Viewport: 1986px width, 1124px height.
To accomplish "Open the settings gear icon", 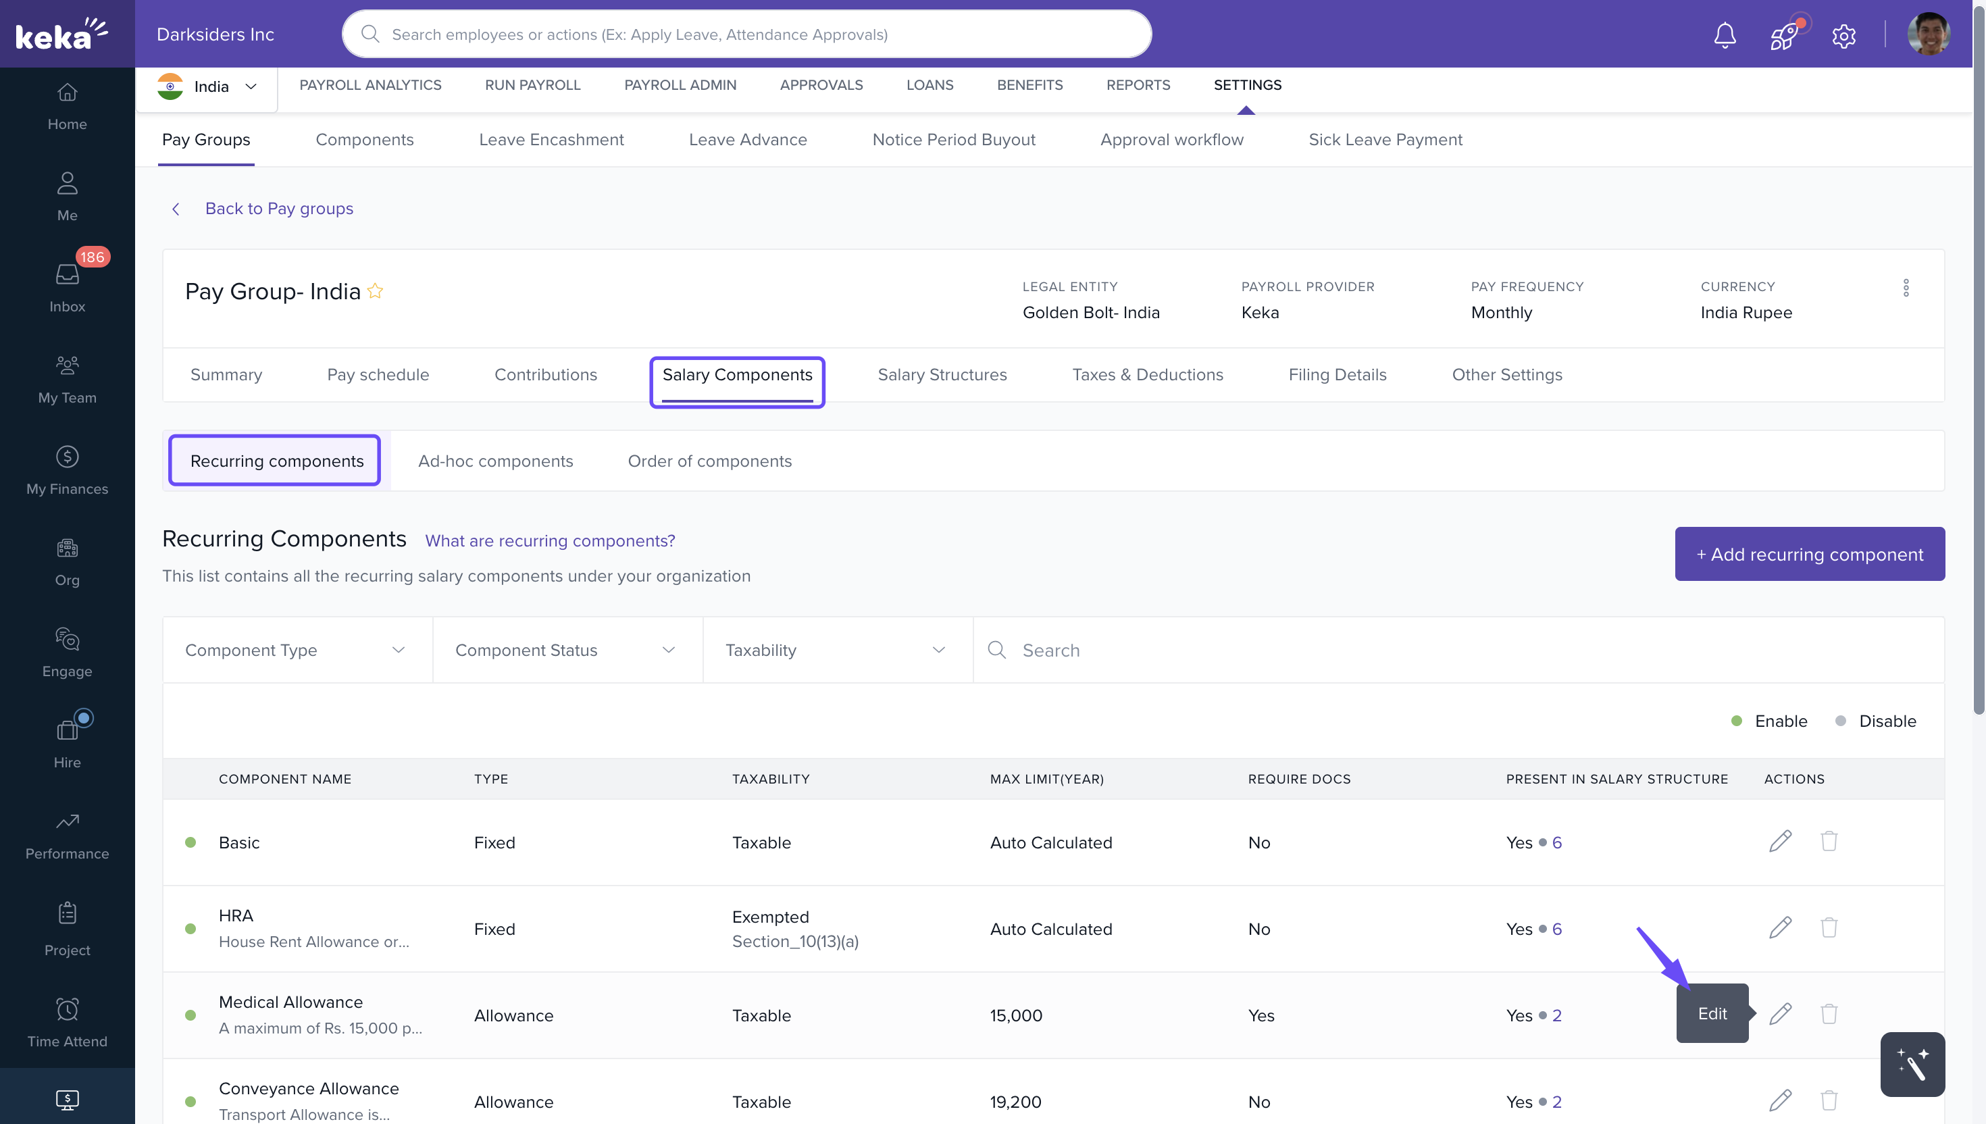I will (x=1843, y=36).
